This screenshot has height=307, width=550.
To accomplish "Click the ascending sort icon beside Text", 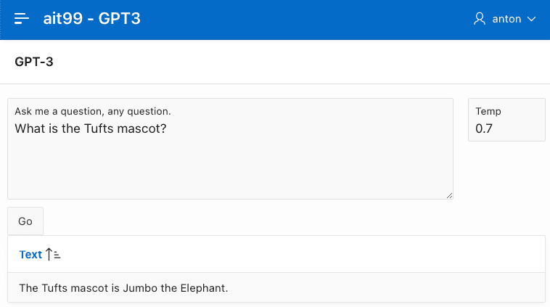I will (x=53, y=254).
